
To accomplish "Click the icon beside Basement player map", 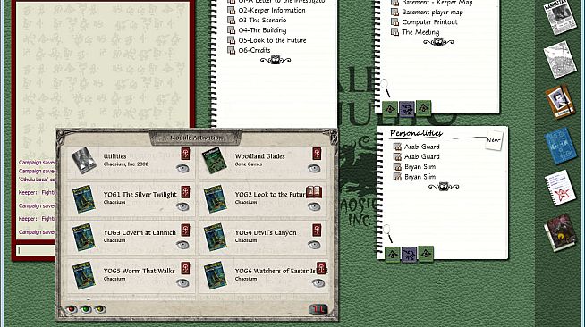I will coord(394,12).
